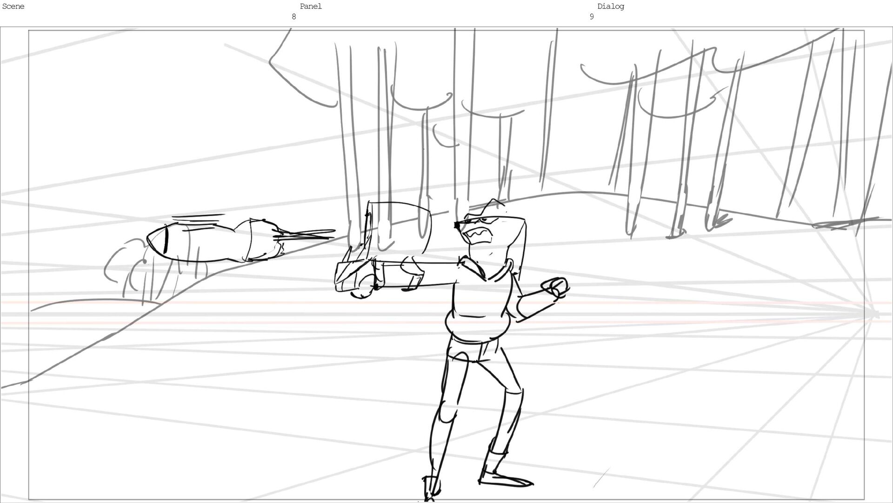This screenshot has height=503, width=893.
Task: Select the dialog number 9
Action: point(591,17)
